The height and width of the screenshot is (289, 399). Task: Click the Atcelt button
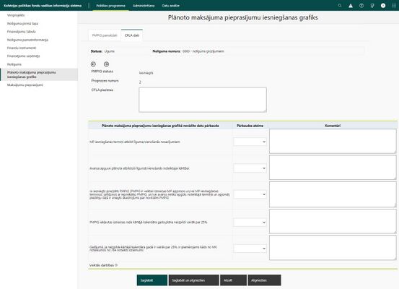(233, 280)
